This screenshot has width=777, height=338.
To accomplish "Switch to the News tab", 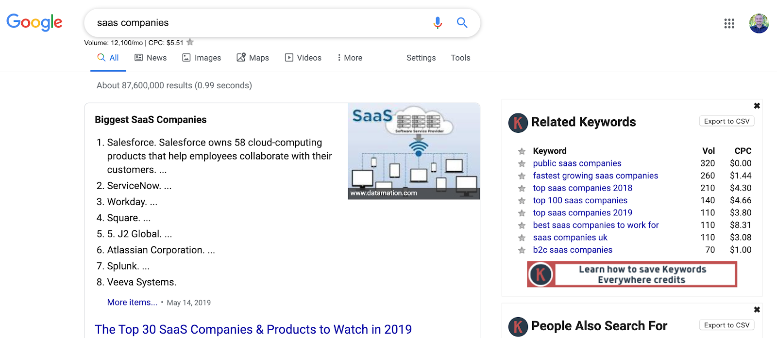I will [151, 58].
